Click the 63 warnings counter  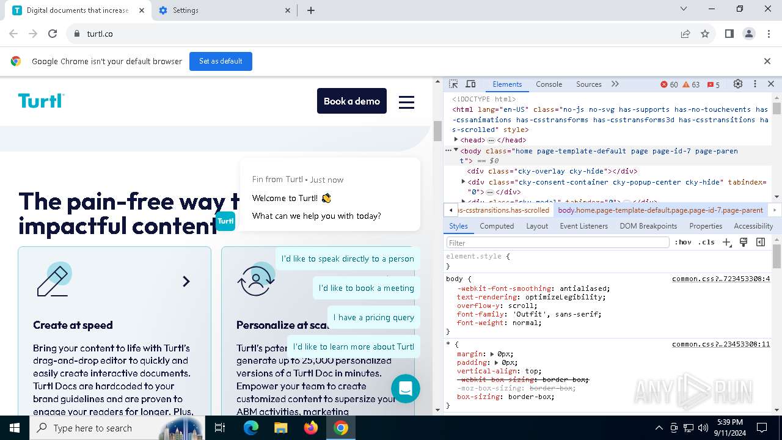pos(691,84)
